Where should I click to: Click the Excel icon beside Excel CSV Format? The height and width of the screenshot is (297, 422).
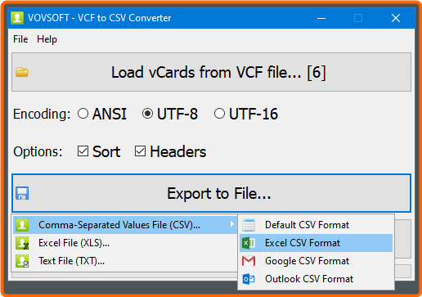(249, 243)
